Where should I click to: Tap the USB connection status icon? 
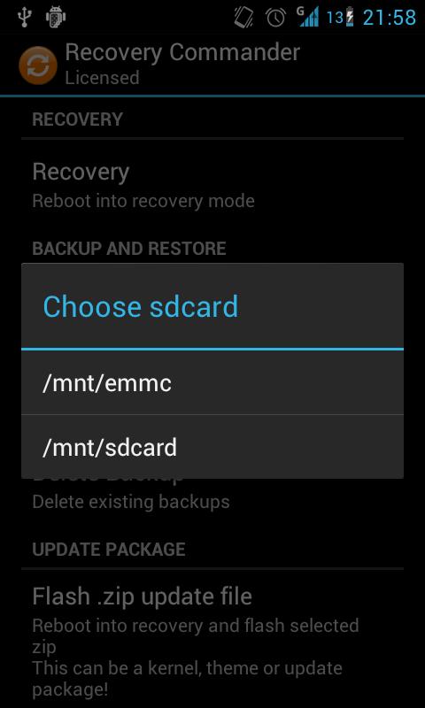[x=23, y=17]
